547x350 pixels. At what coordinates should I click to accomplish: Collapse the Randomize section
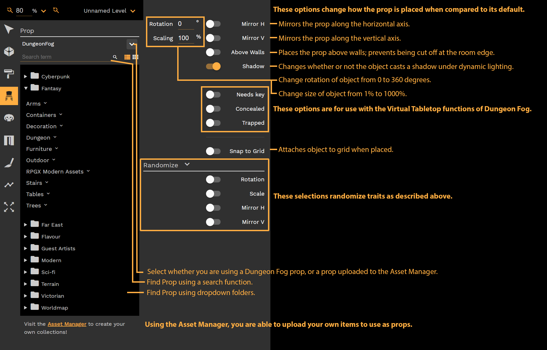187,164
